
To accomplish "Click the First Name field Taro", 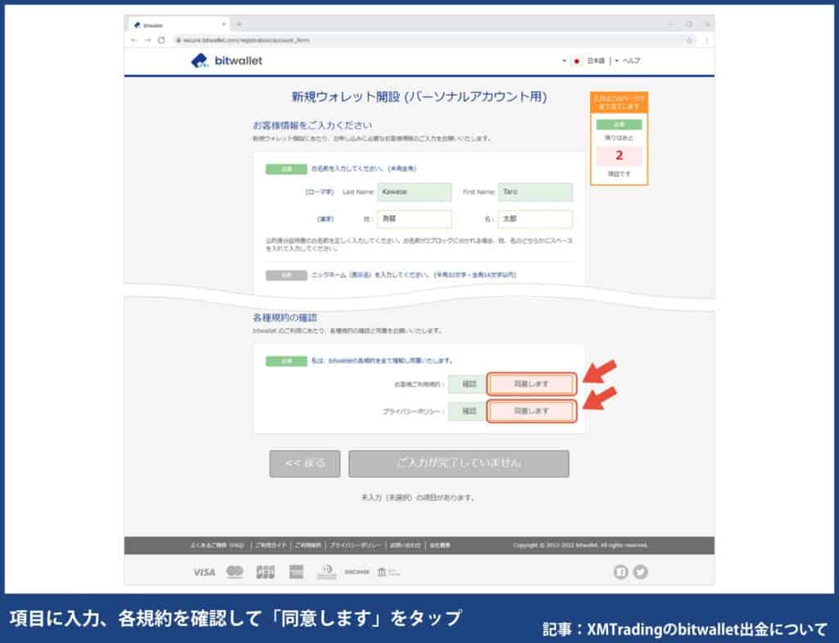I will click(536, 192).
